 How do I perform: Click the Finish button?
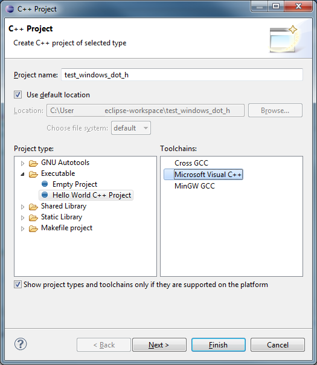[219, 344]
